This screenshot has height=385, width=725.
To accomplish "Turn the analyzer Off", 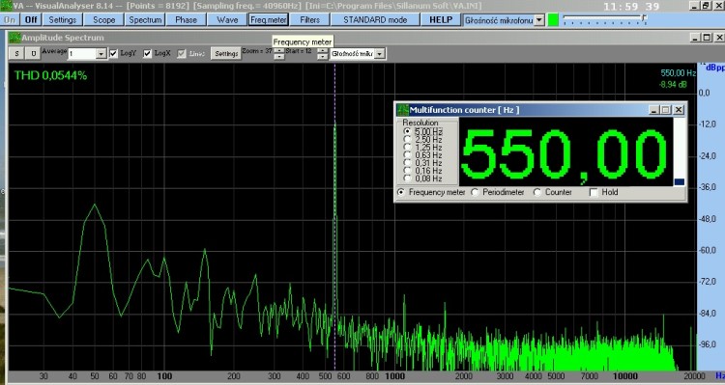I will click(x=31, y=20).
